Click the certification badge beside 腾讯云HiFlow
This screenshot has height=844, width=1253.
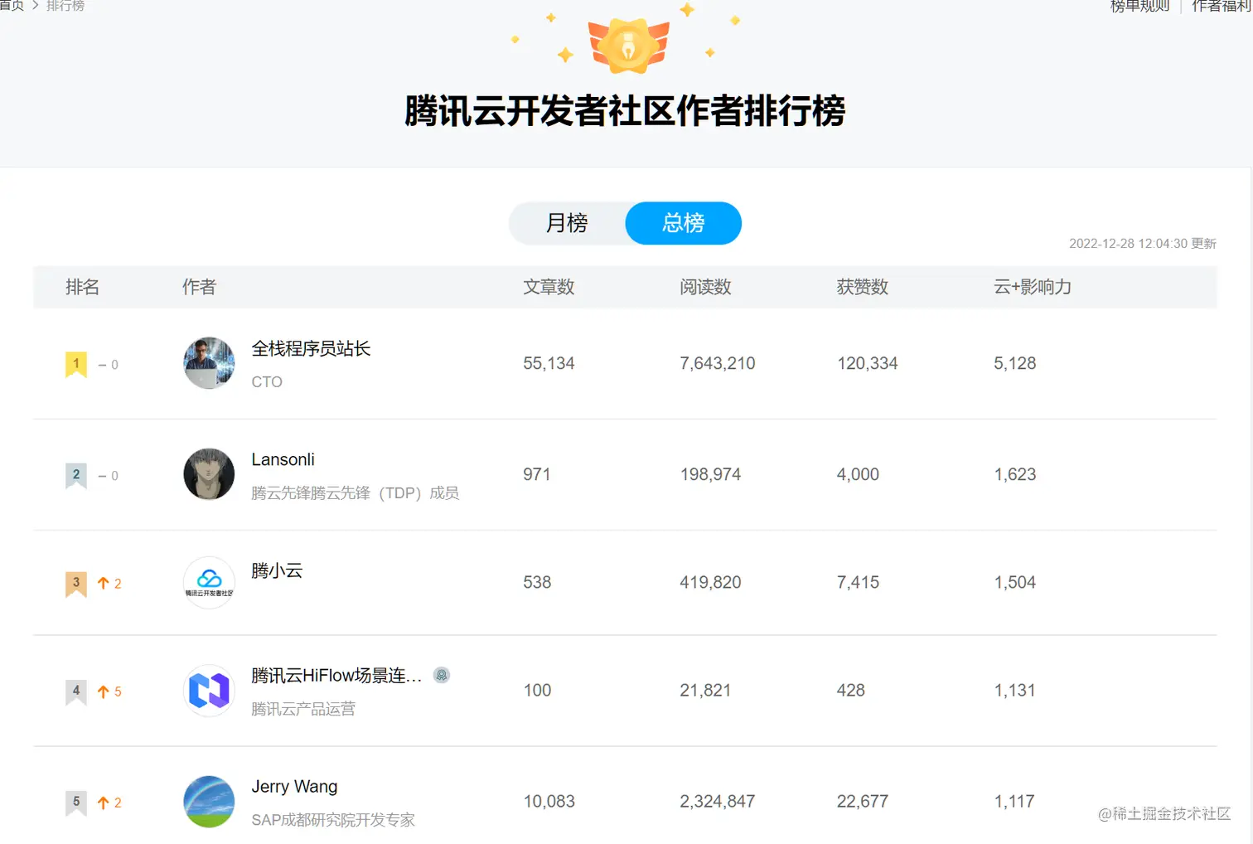[442, 676]
